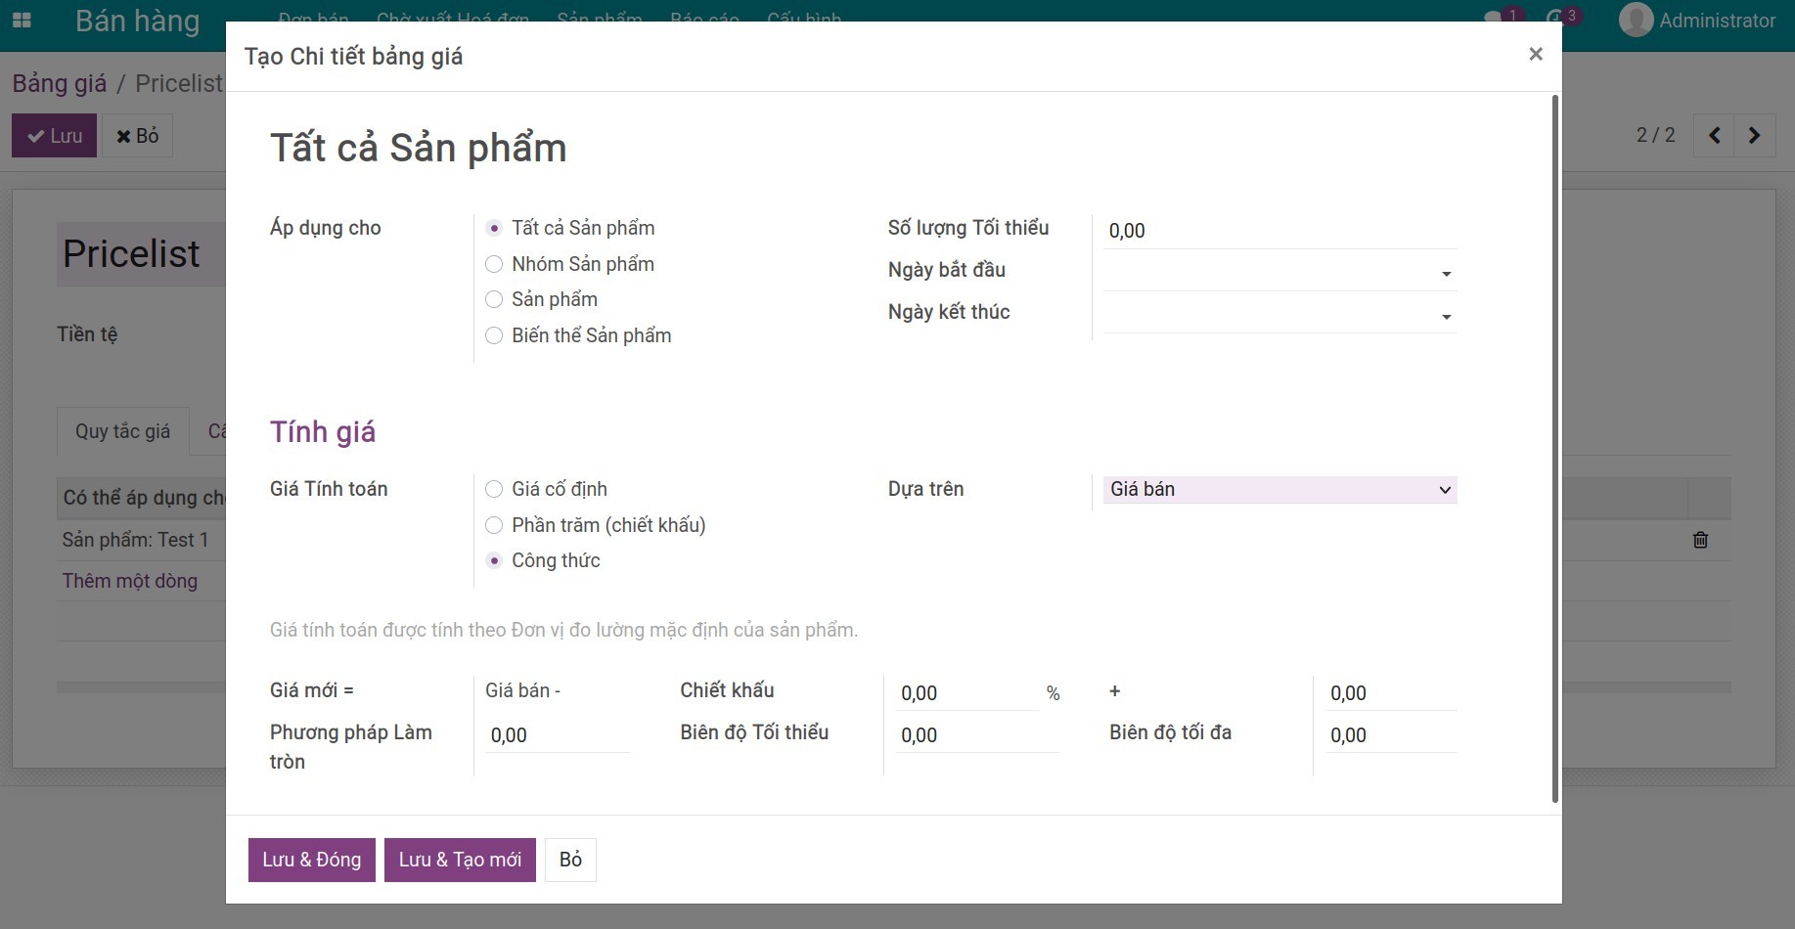The width and height of the screenshot is (1795, 929).
Task: Click the Administrator avatar icon
Action: [1636, 20]
